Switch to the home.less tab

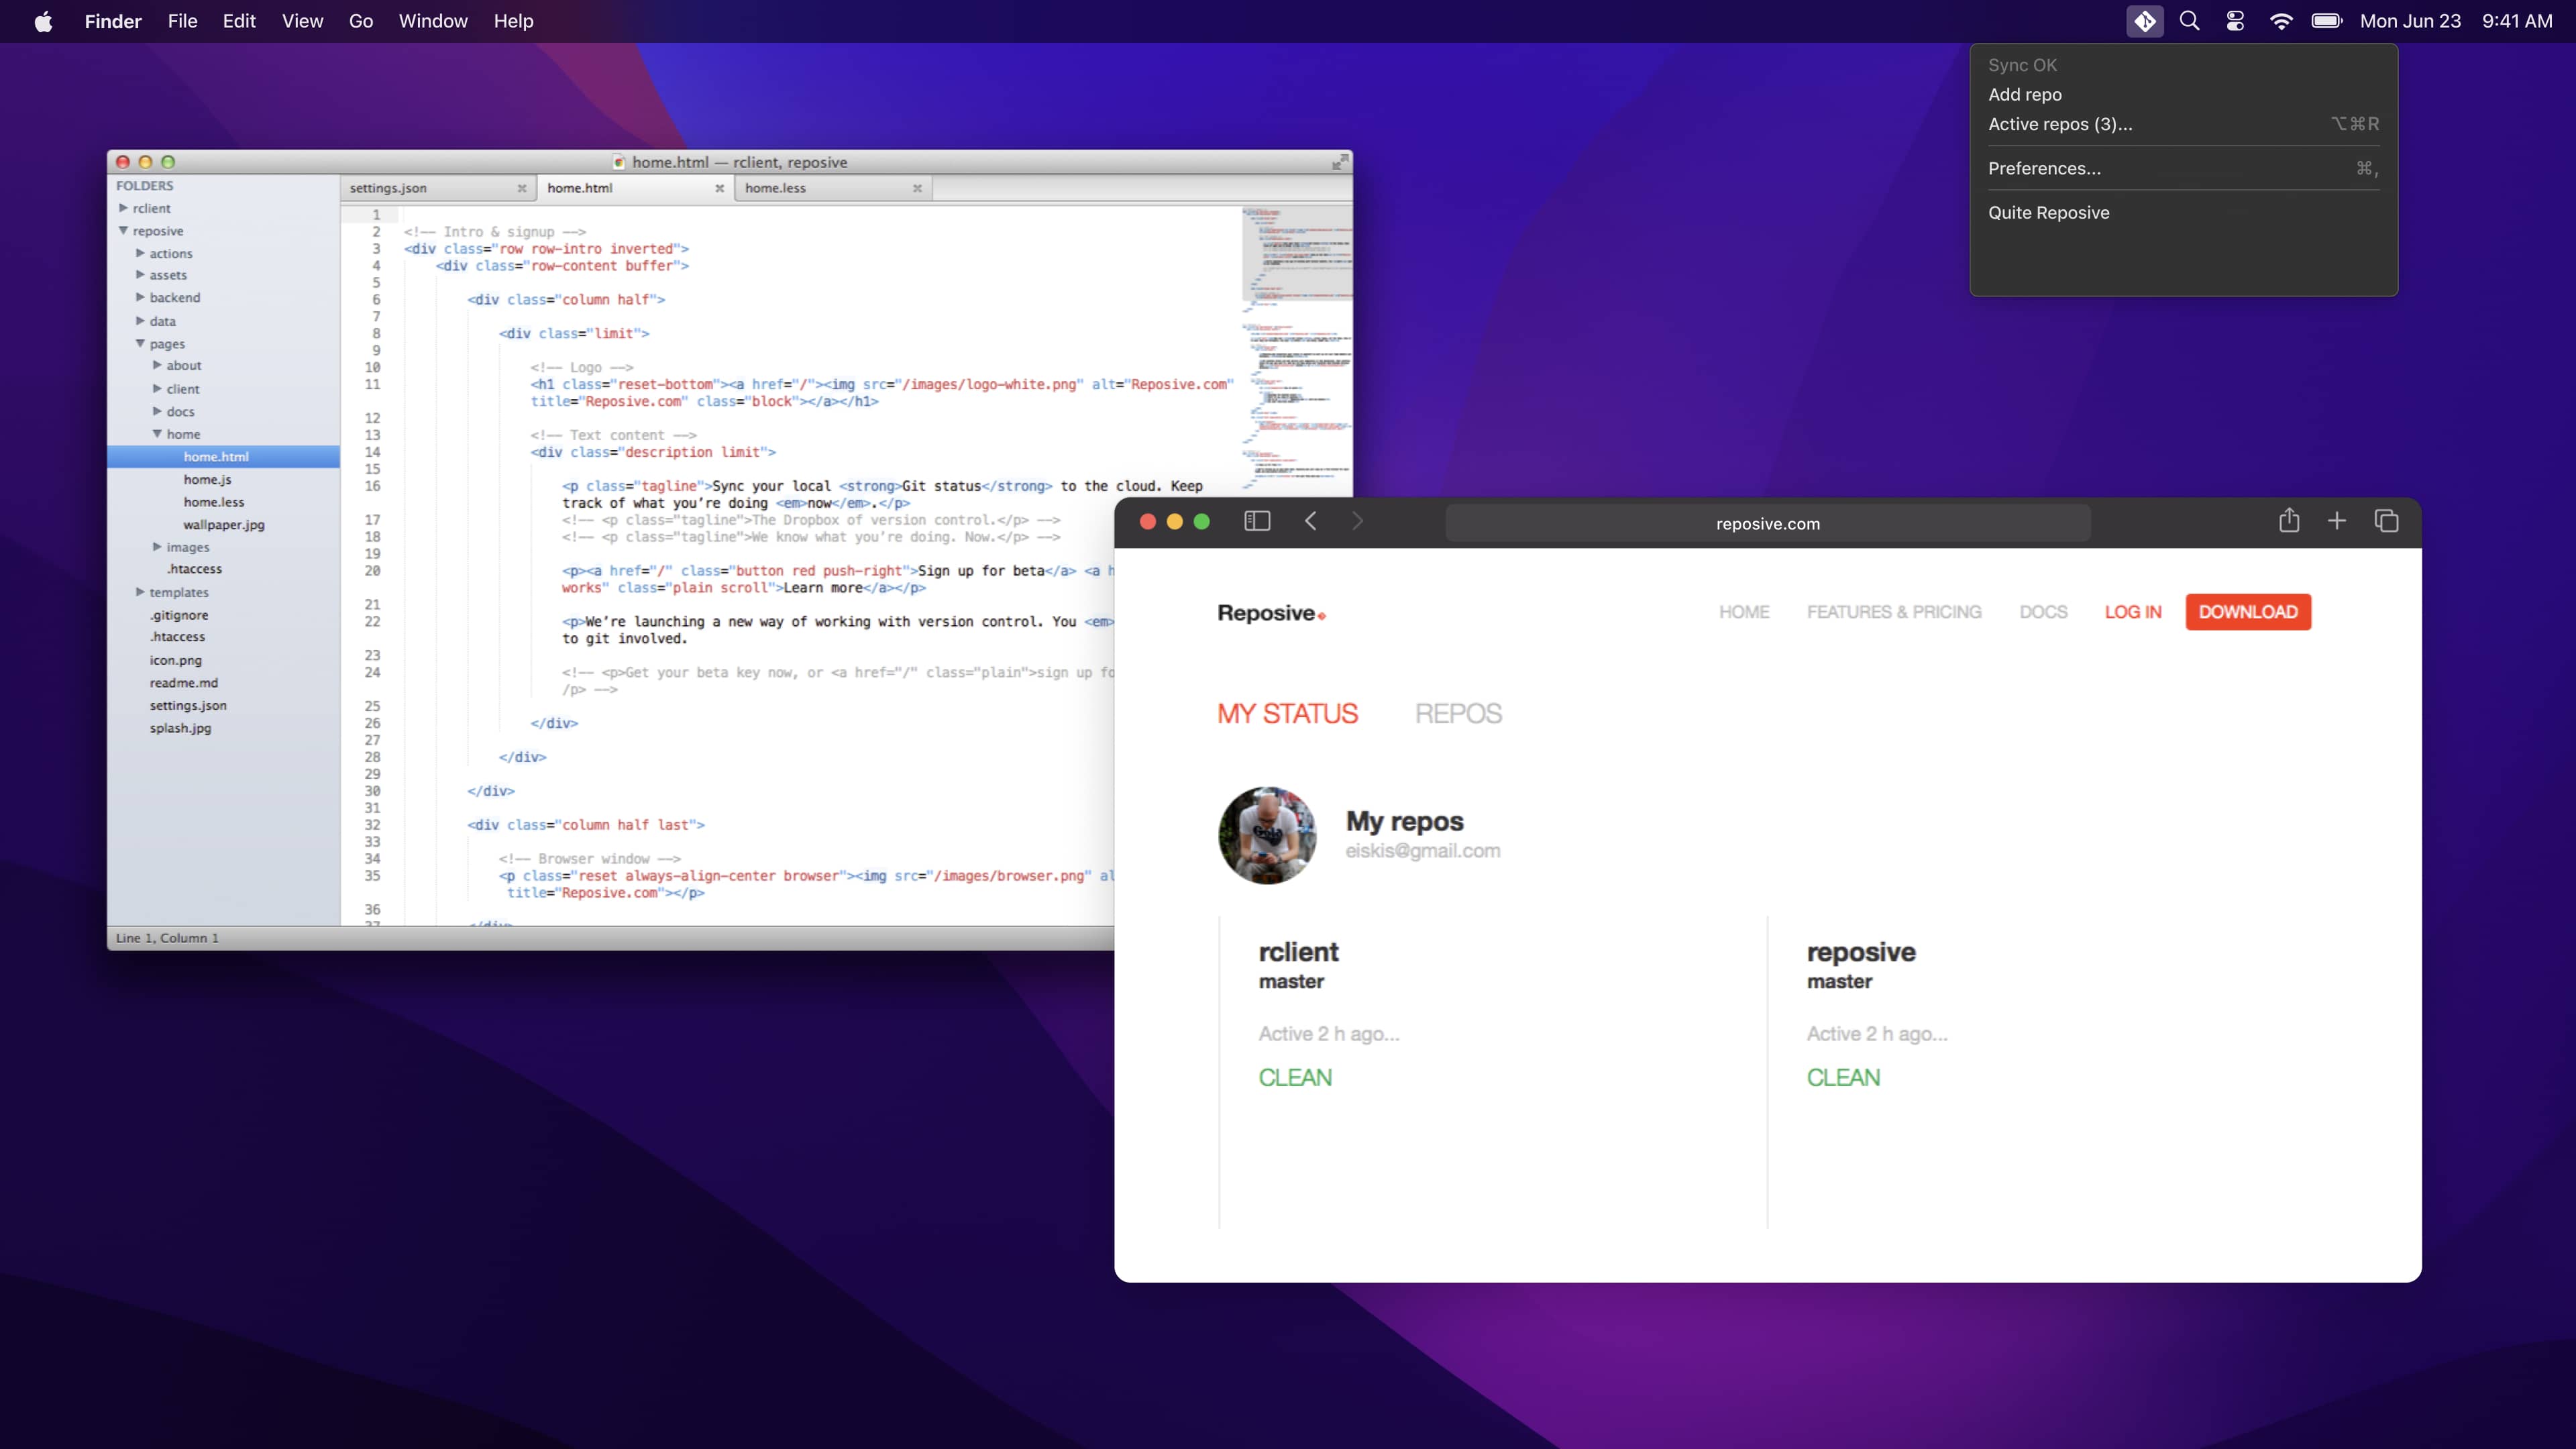tap(832, 188)
